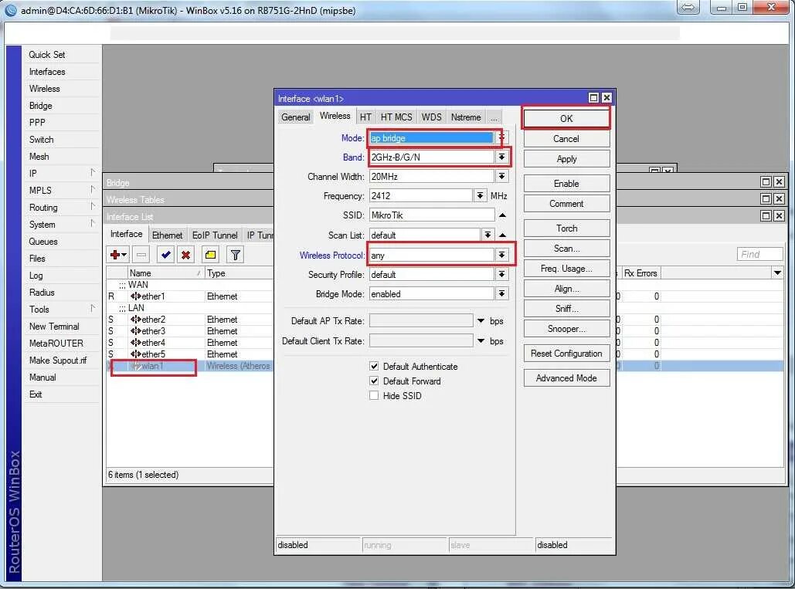The image size is (795, 589).
Task: Click the Snooper... button
Action: 566,329
